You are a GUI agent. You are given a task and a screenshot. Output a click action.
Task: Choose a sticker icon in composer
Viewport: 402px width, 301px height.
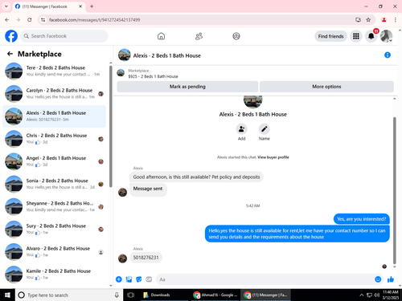point(139,279)
